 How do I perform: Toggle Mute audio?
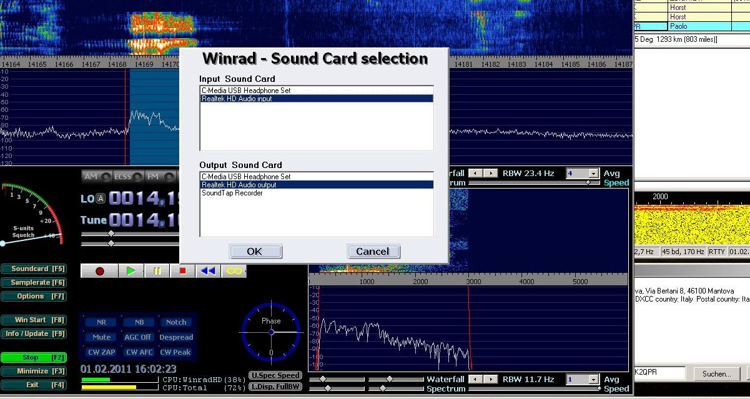101,337
